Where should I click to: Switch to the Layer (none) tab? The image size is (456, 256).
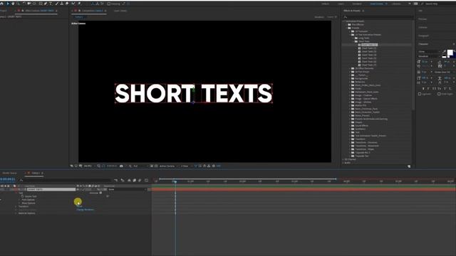120,11
